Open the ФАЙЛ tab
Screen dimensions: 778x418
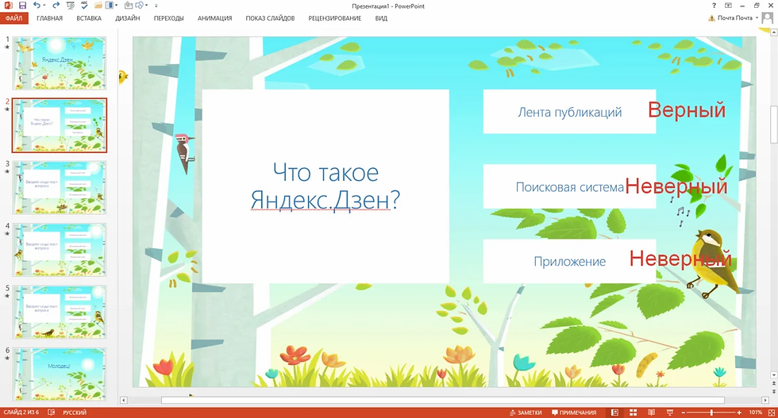(x=14, y=18)
